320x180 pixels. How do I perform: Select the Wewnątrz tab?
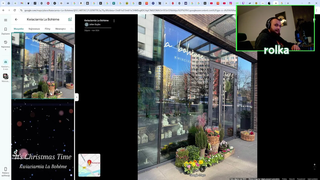point(60,29)
